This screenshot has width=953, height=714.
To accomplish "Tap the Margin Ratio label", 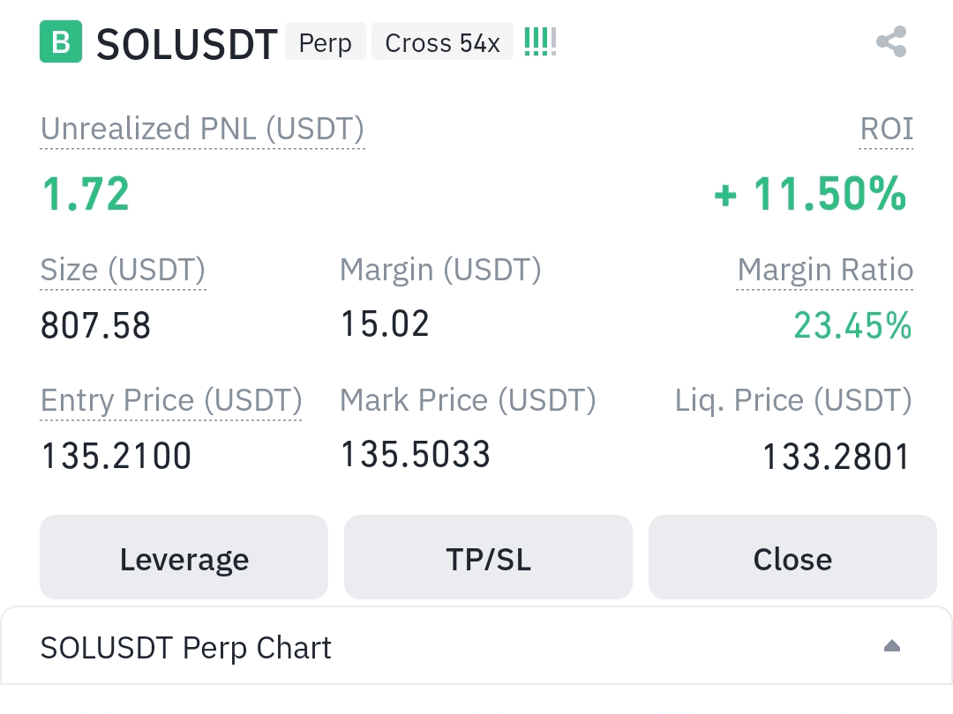I will click(825, 271).
